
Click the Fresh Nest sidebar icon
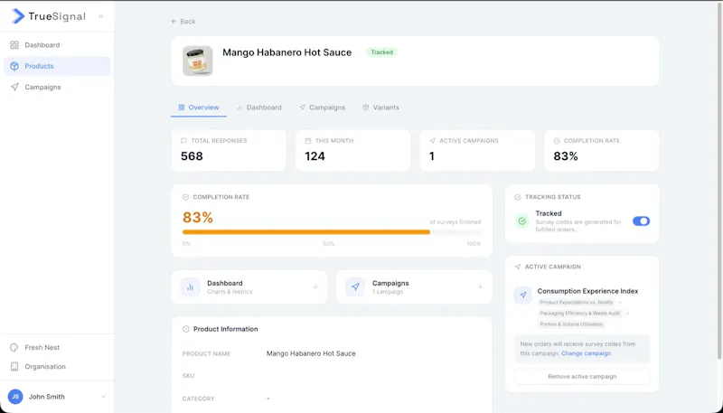14,348
